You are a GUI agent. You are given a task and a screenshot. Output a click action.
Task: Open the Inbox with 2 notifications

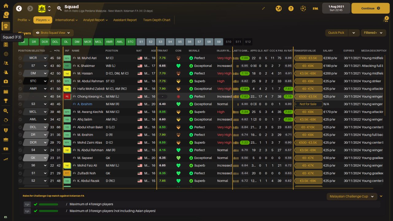point(6,15)
